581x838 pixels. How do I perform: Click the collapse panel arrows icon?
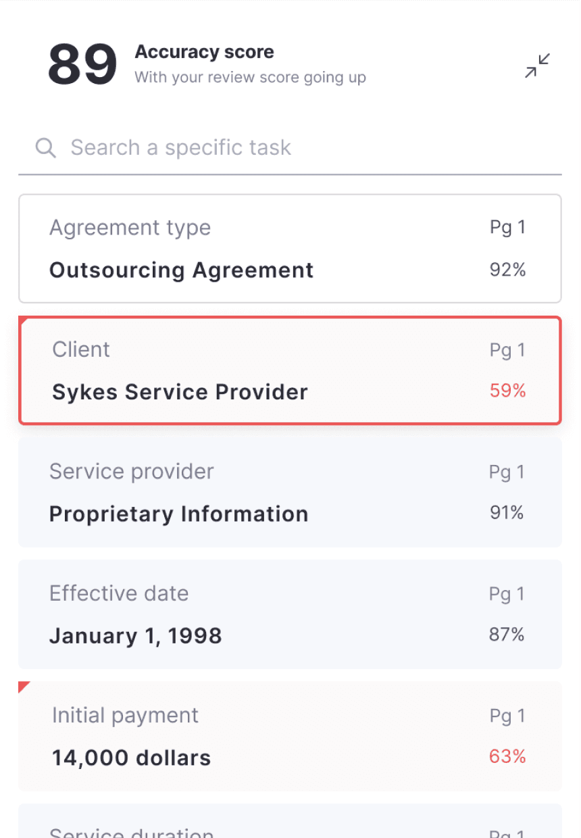click(x=538, y=66)
